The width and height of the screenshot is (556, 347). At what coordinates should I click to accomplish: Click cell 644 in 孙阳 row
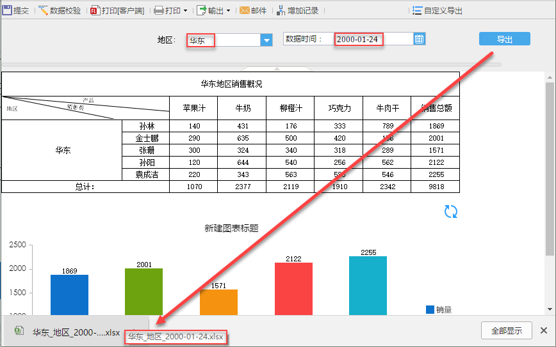[242, 162]
